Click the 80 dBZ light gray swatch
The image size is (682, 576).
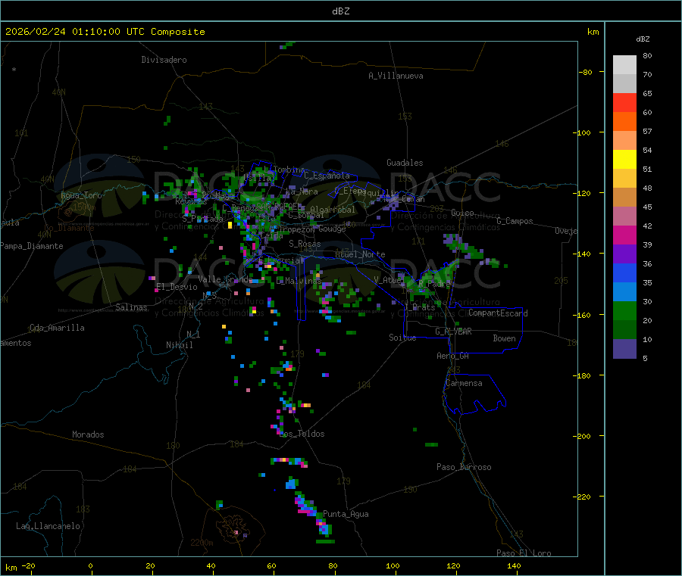[x=624, y=65]
